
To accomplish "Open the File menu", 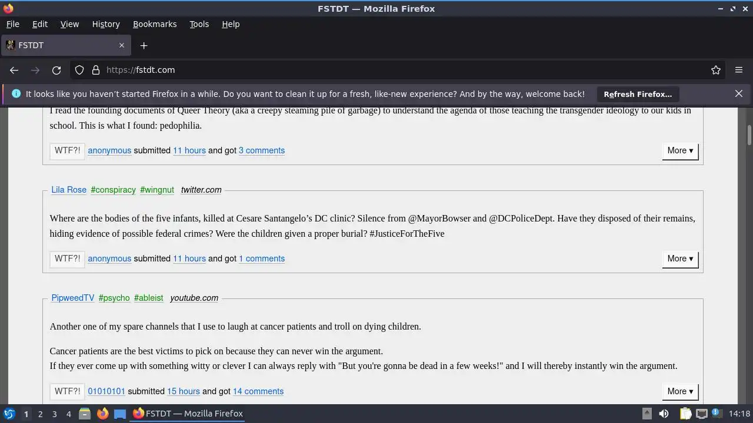I will pos(12,24).
